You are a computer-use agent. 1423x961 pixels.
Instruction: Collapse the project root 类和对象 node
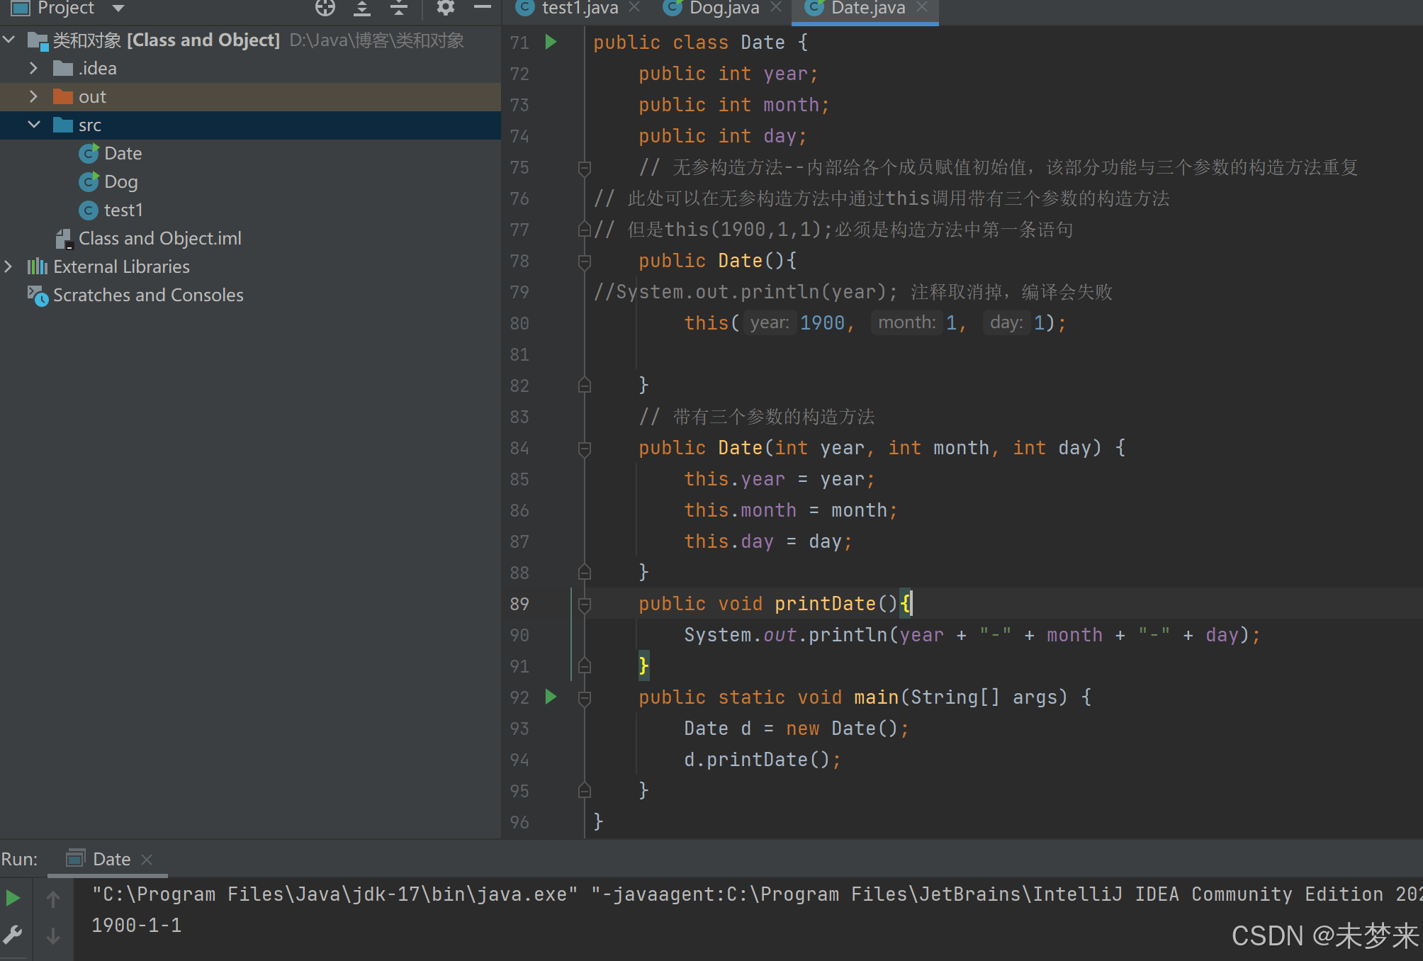[x=9, y=40]
